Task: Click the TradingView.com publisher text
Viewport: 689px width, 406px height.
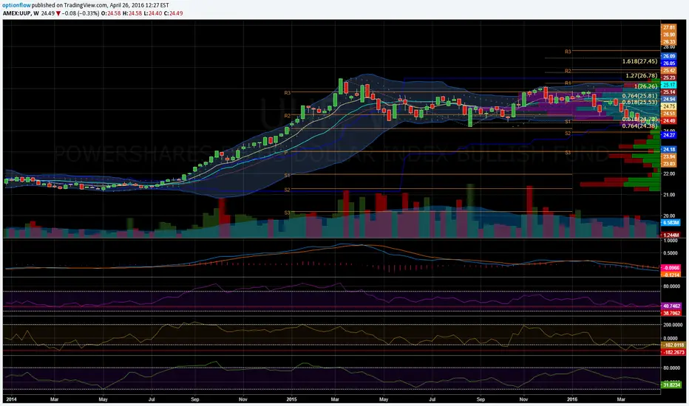Action: click(x=87, y=5)
